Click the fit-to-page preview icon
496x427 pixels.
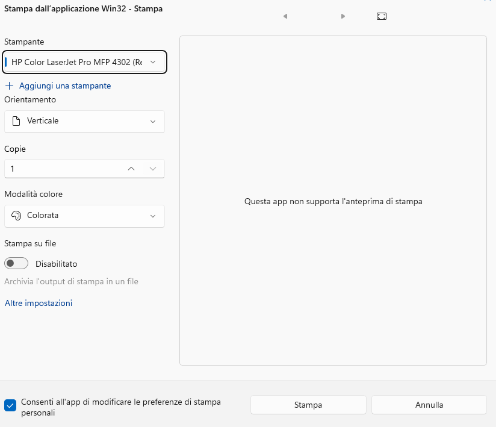382,16
